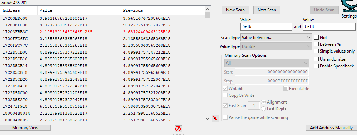Screen dimensions: 357x135
Task: Click the red no-entry clear list icon
Action: (178, 129)
